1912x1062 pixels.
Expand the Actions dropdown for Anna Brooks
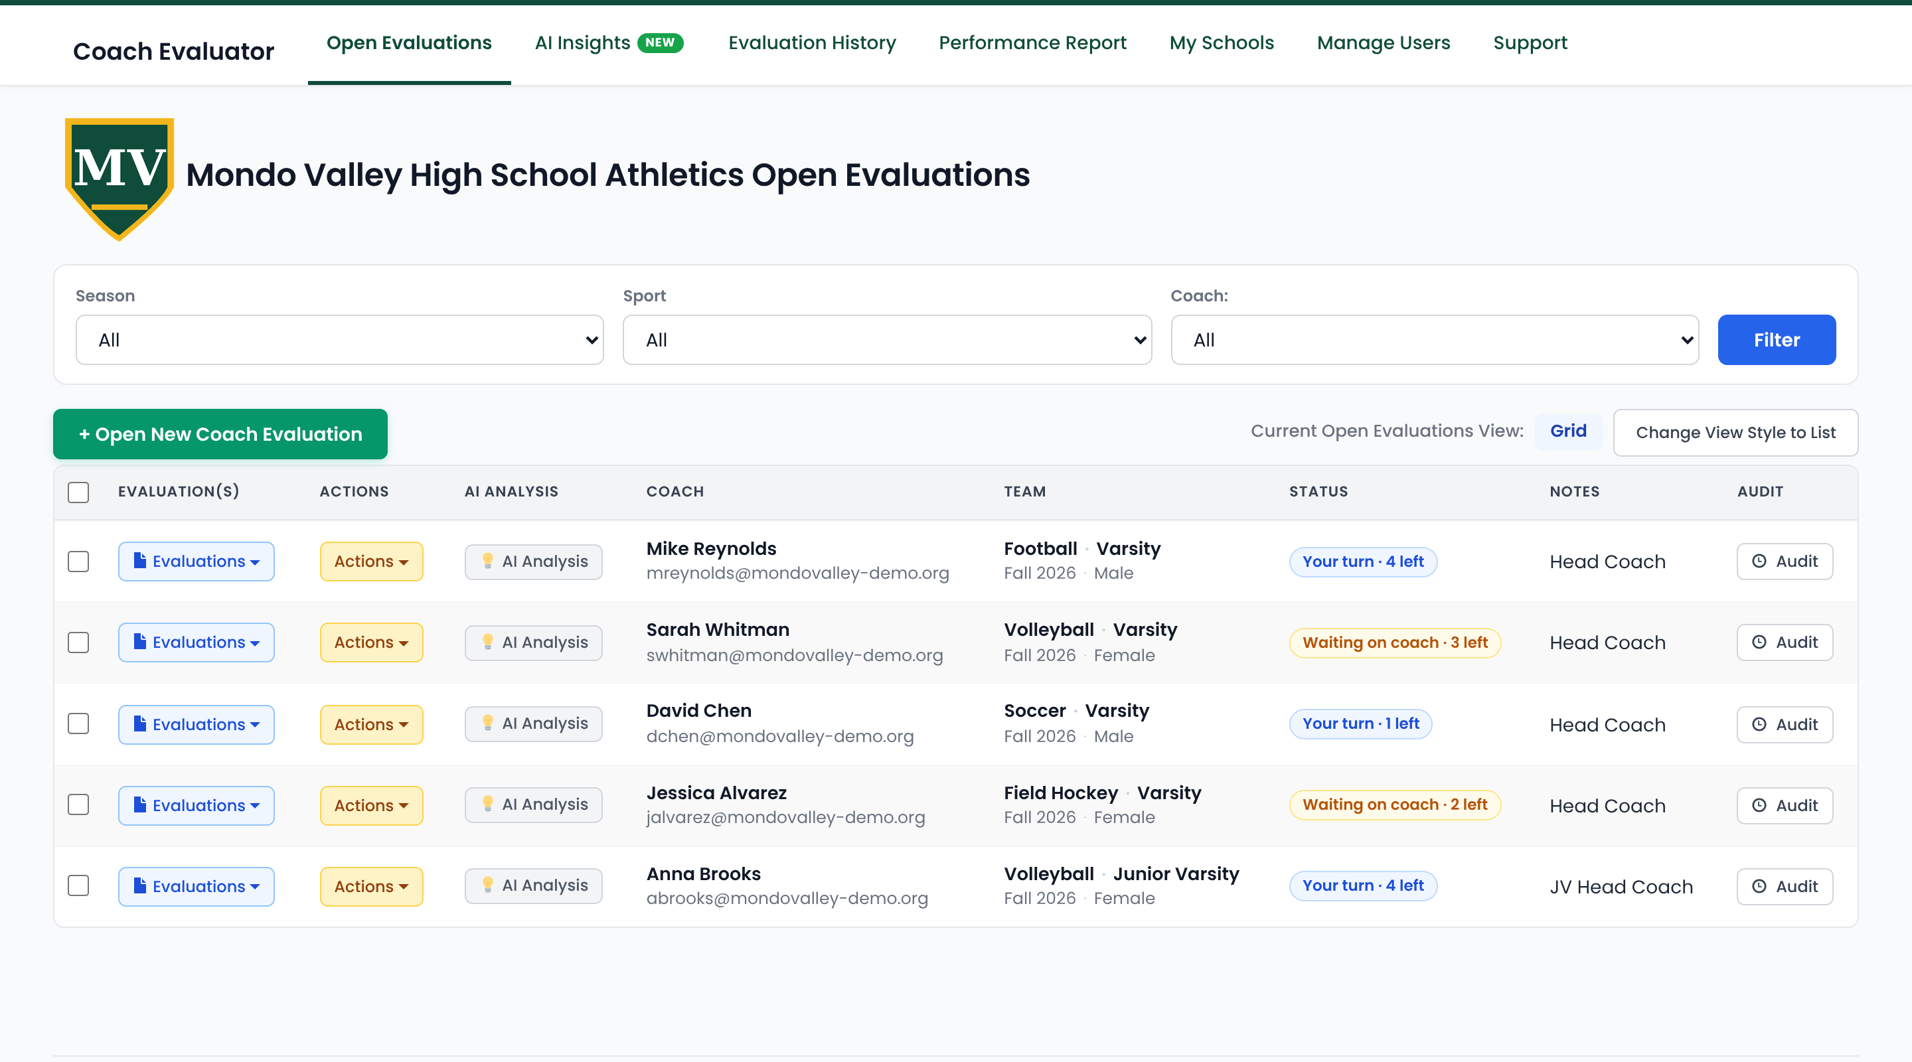(371, 886)
